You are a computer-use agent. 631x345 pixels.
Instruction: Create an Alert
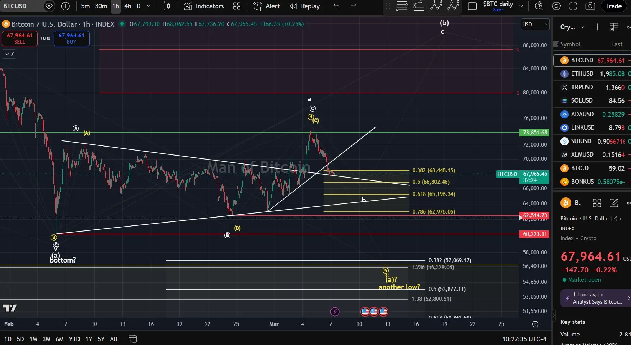tap(267, 6)
